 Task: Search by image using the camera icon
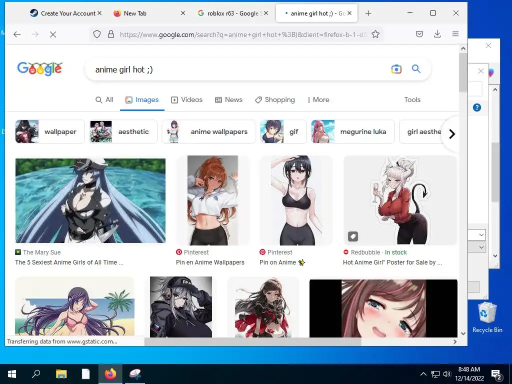pos(396,69)
